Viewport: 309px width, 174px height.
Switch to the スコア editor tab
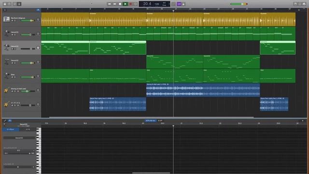point(160,120)
